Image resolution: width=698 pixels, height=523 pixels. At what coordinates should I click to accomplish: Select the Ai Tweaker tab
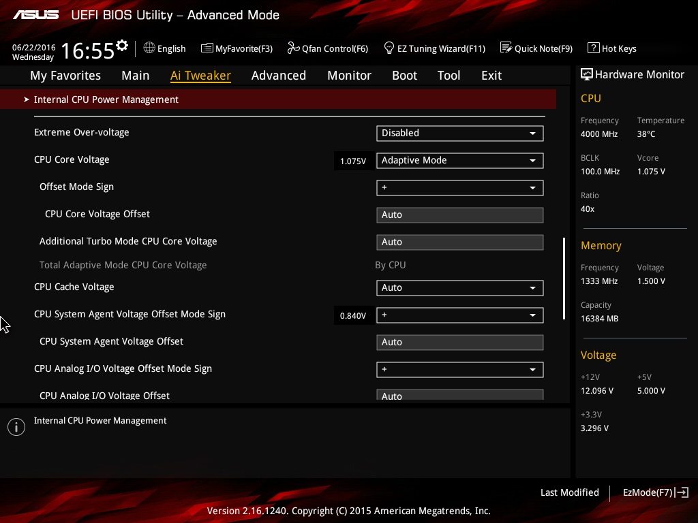(x=200, y=76)
